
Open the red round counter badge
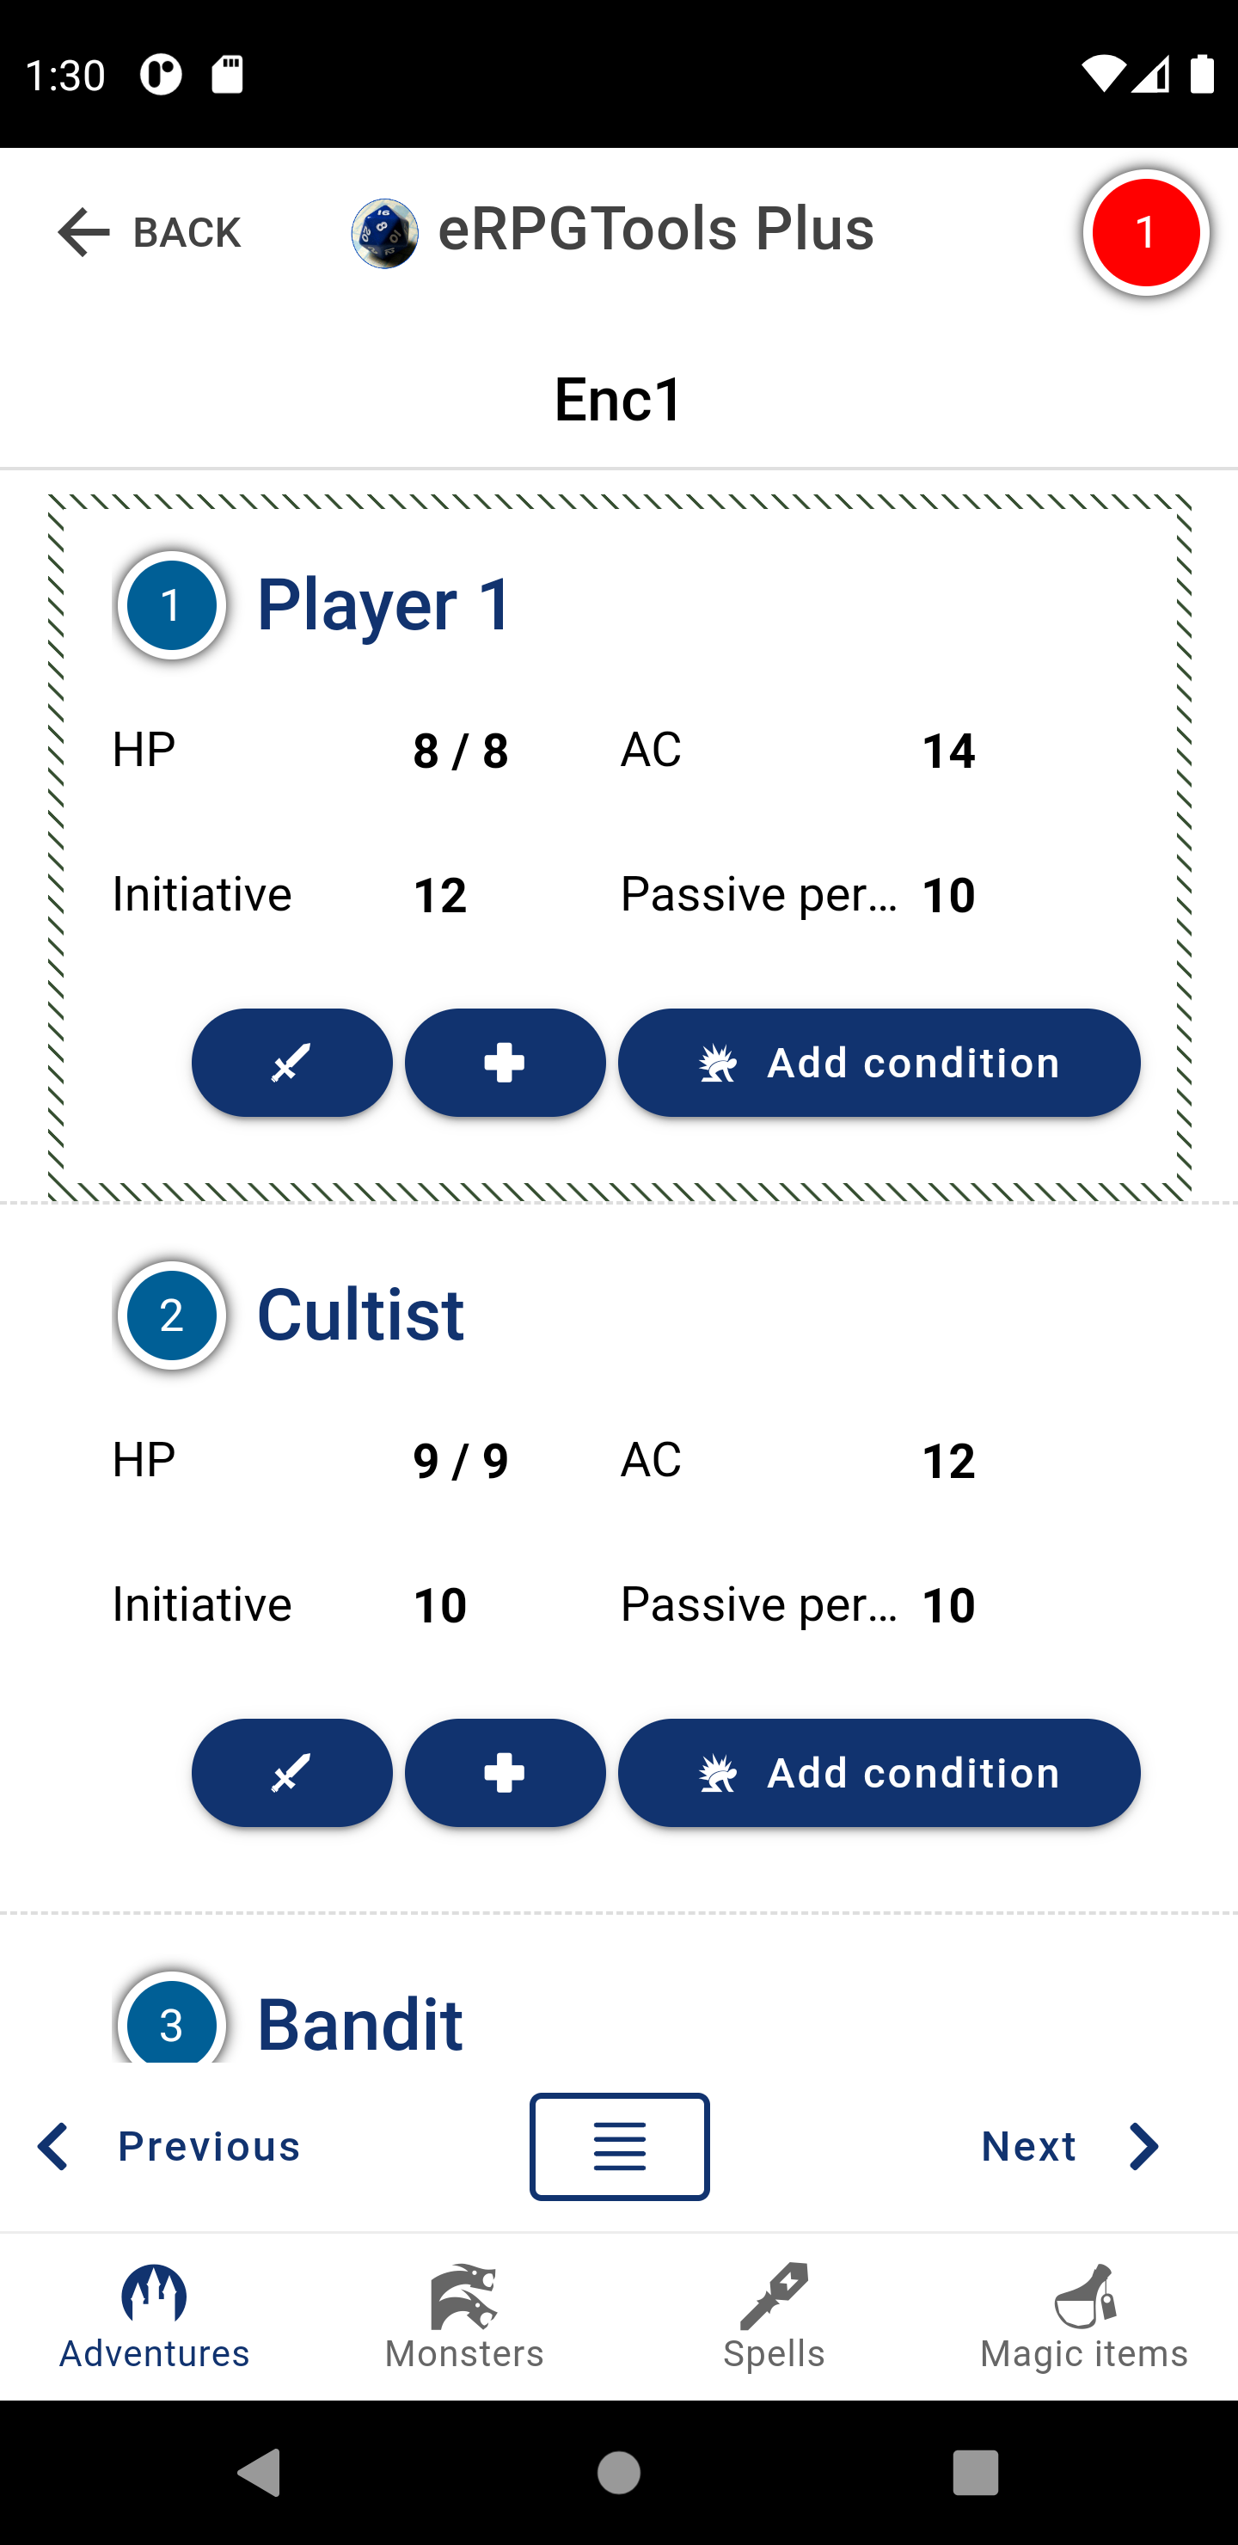click(1146, 233)
